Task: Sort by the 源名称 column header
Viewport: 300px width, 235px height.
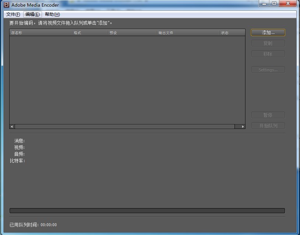Action: [x=41, y=33]
